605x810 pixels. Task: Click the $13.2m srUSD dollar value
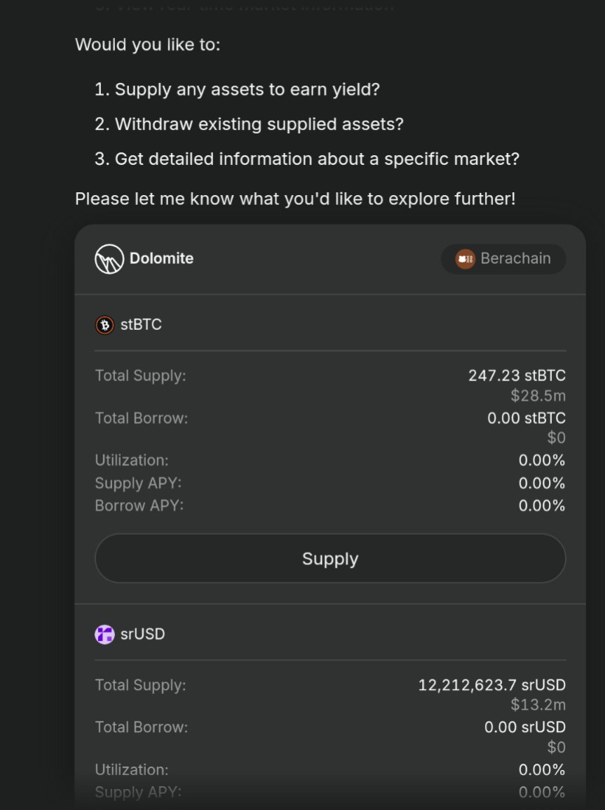538,705
